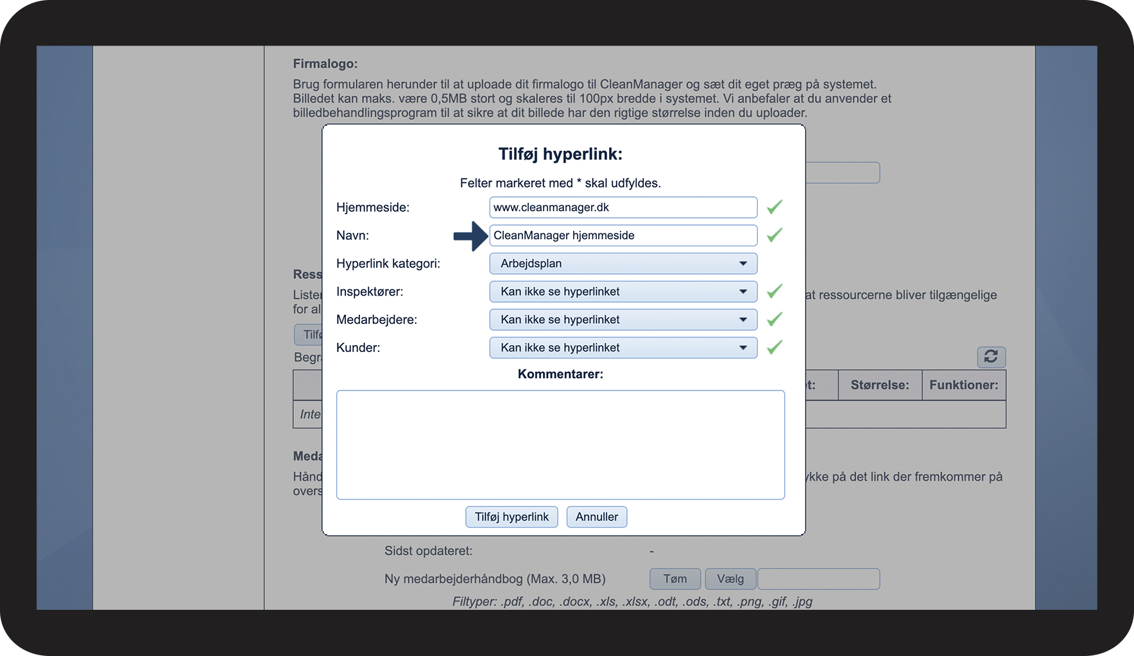Click the Kunder: label

(x=358, y=348)
